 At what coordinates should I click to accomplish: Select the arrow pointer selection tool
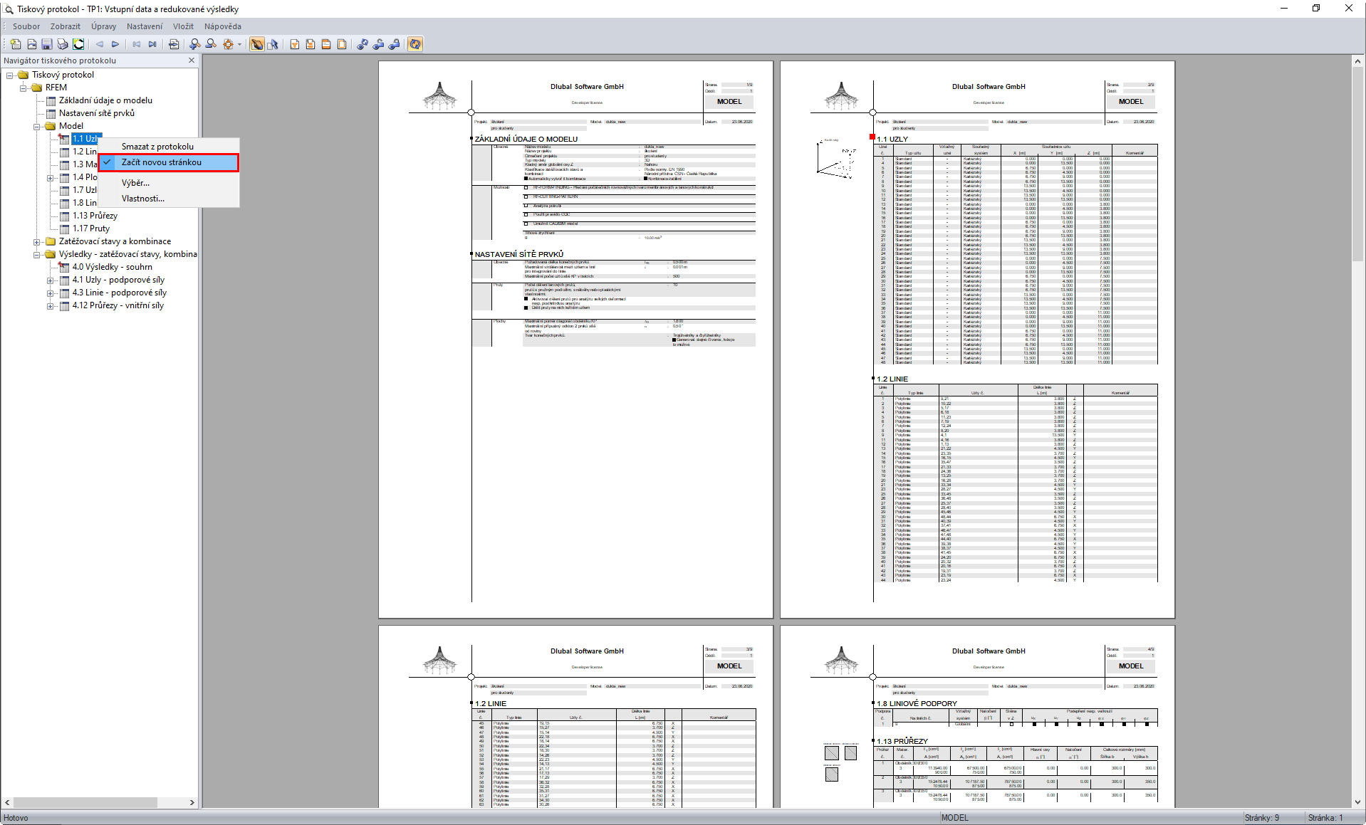click(273, 44)
